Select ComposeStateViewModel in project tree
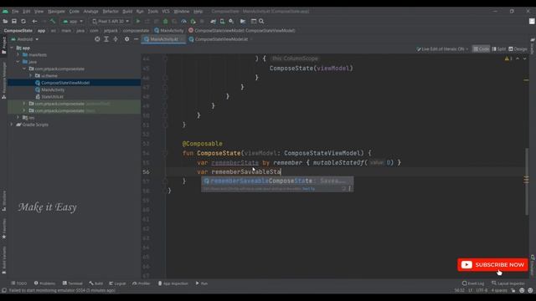This screenshot has width=536, height=301. 65,83
